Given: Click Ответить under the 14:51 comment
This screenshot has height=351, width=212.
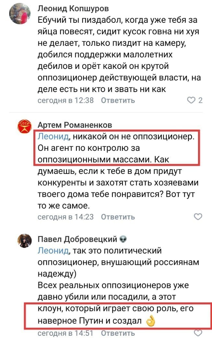Looking at the screenshot, I should coord(118,333).
